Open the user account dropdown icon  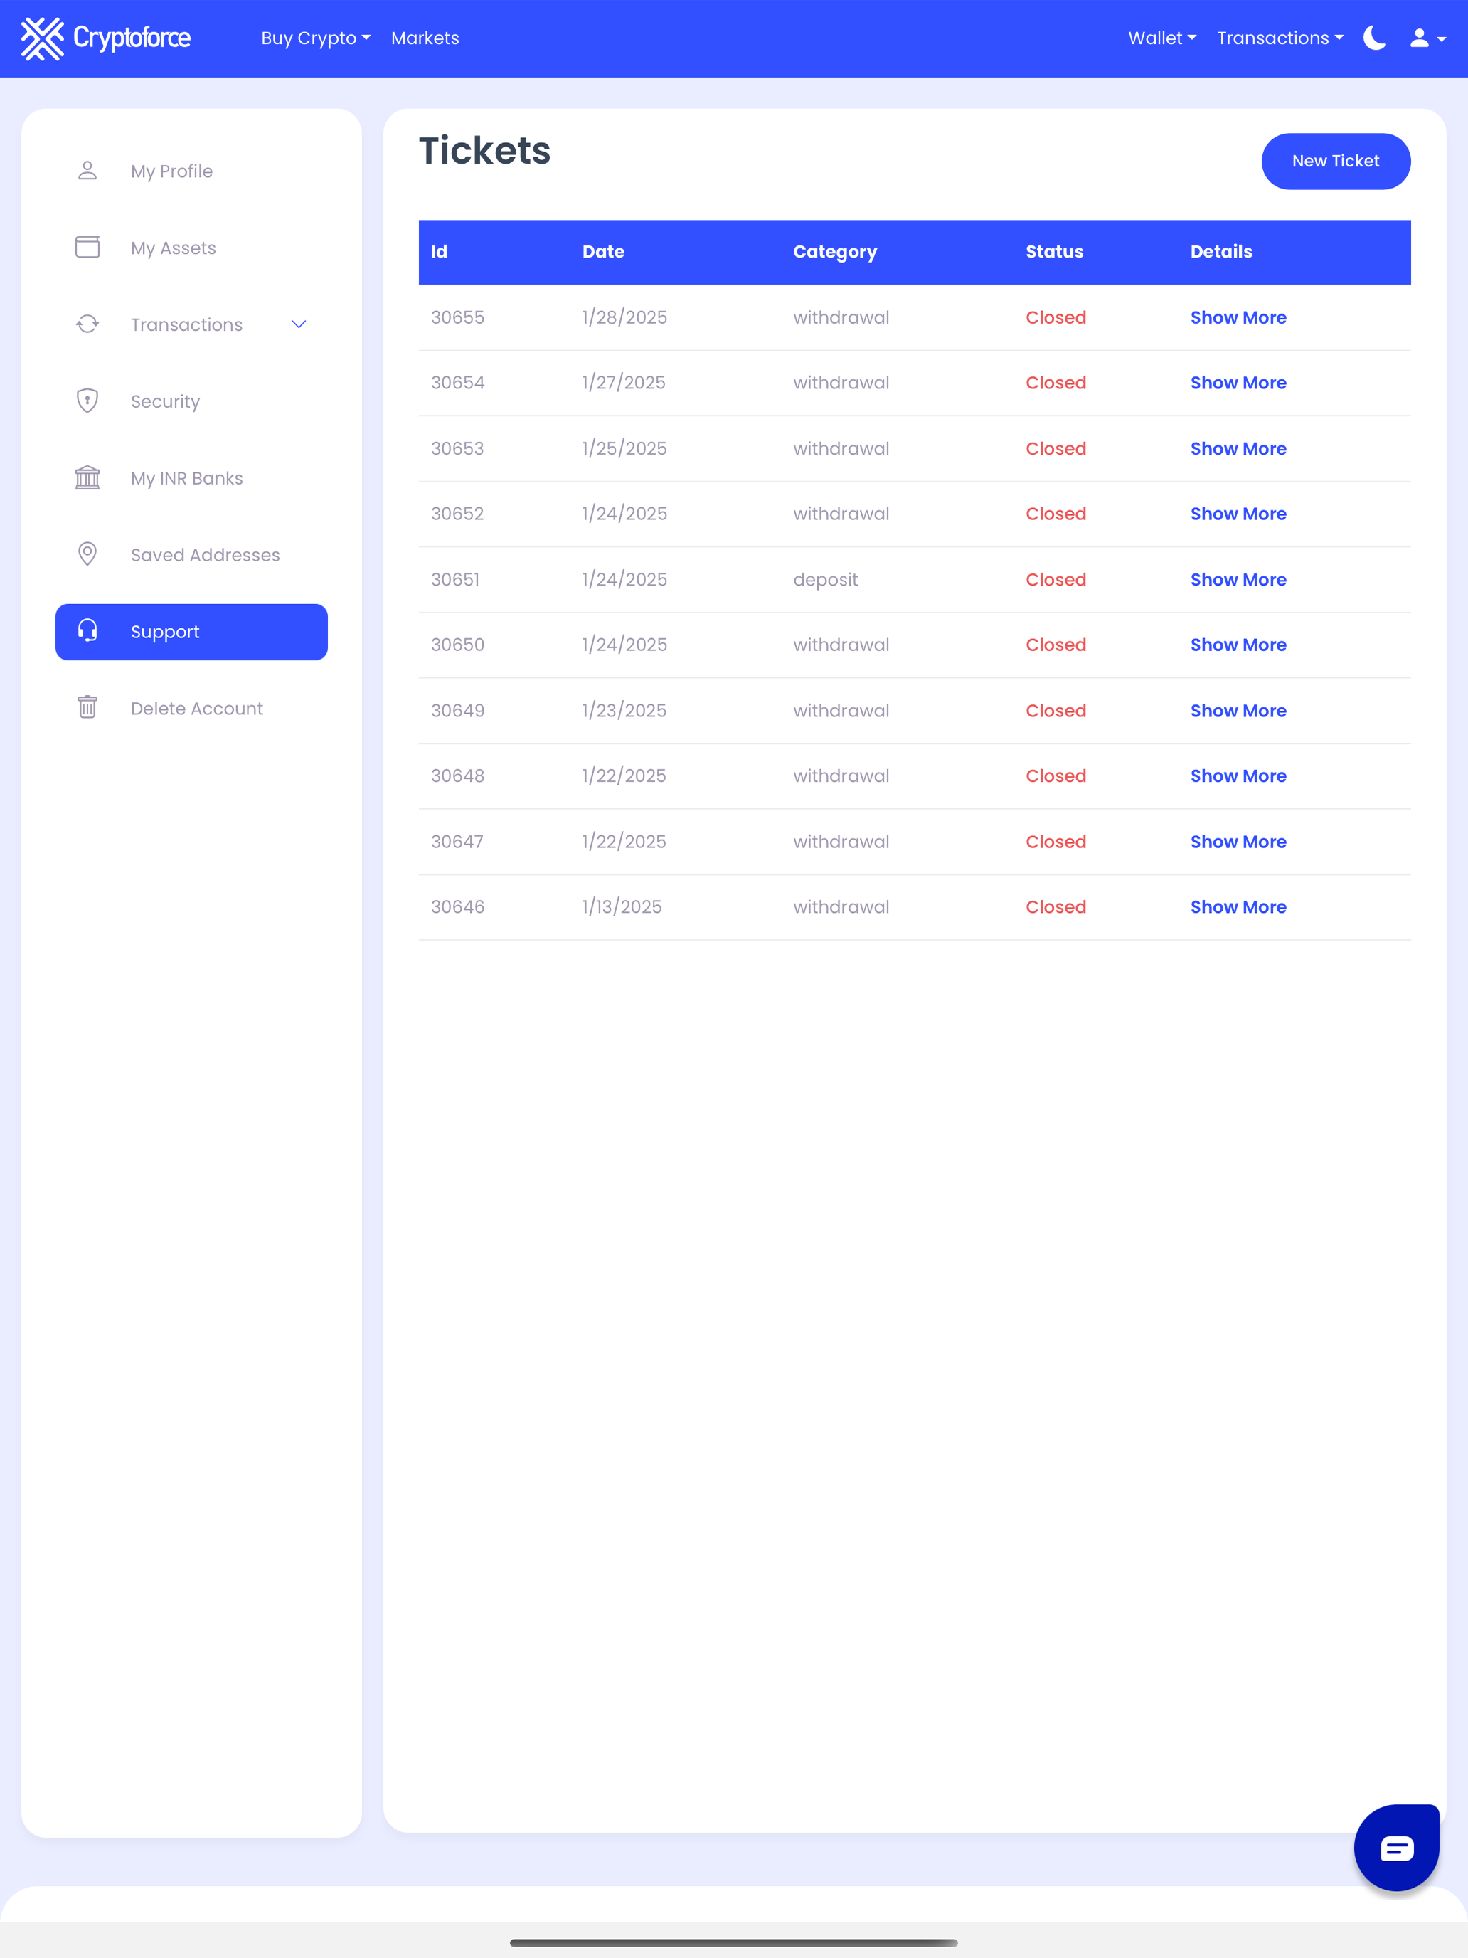pos(1427,38)
